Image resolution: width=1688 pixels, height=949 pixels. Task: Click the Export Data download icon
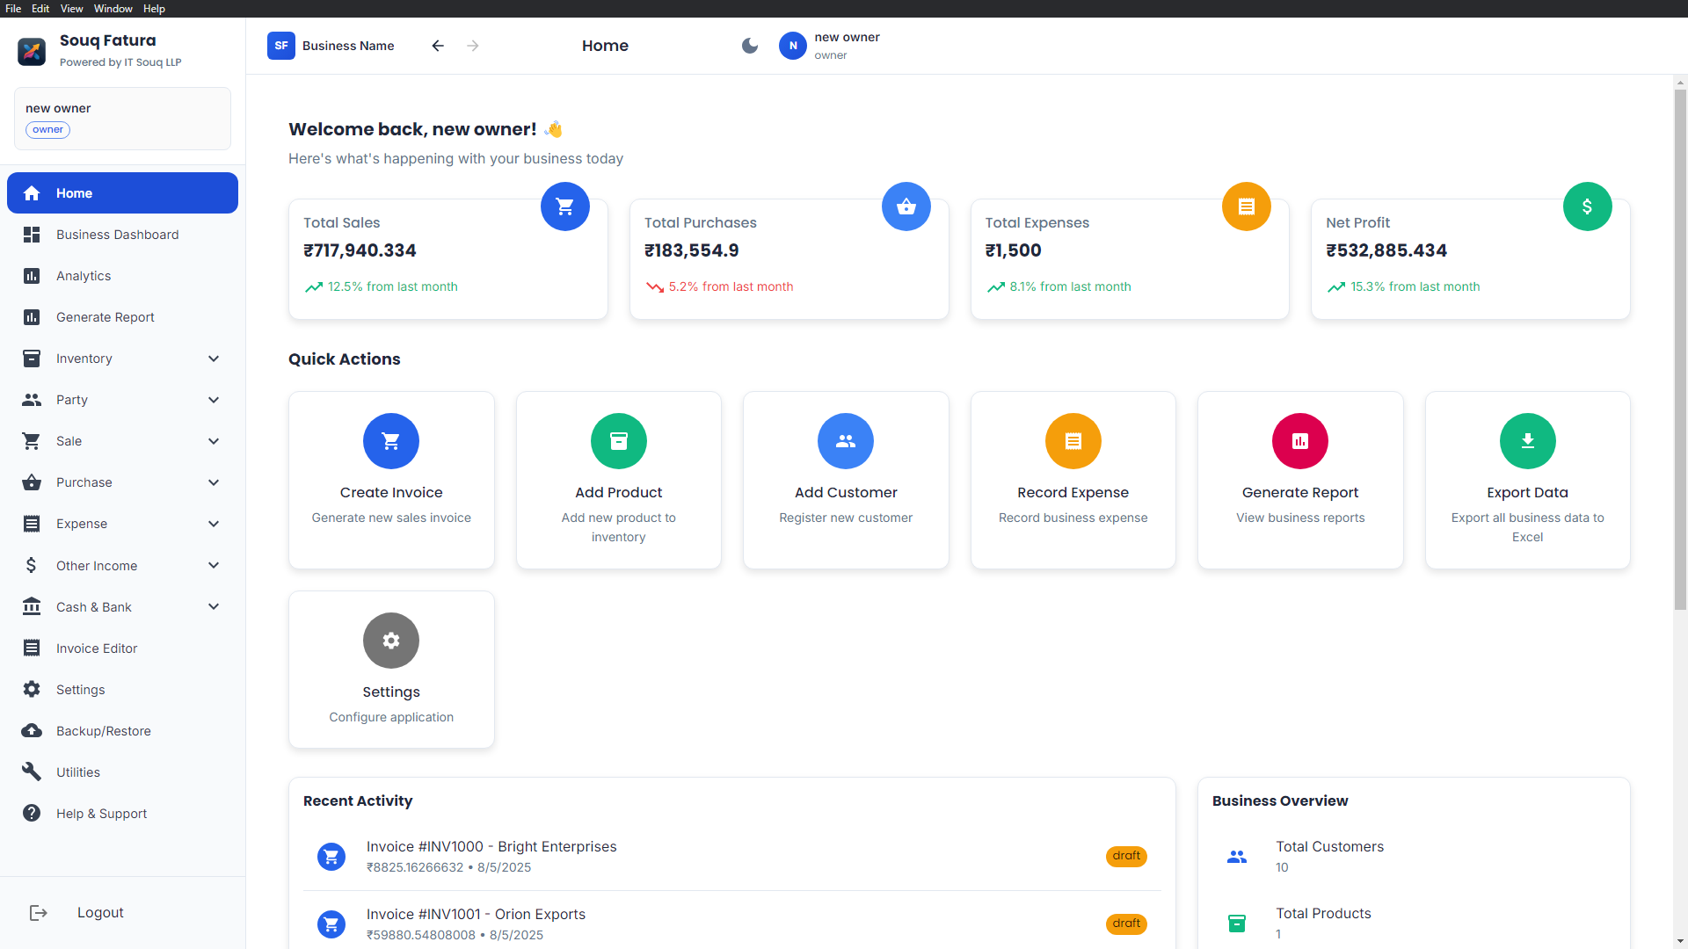1527,441
